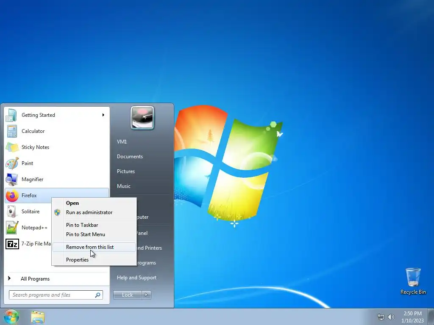Click the Notepad++ icon

pyautogui.click(x=12, y=228)
